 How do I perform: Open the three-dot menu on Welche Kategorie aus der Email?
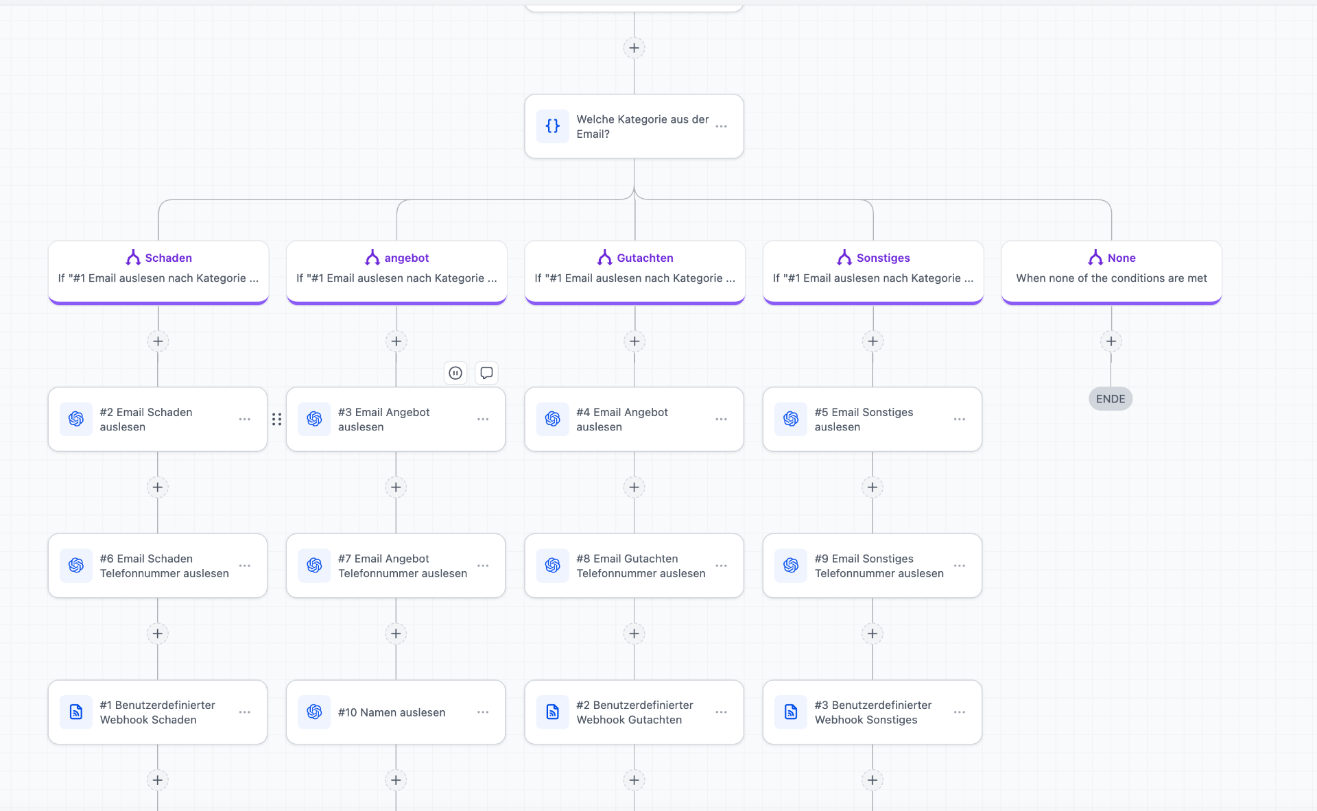click(721, 126)
